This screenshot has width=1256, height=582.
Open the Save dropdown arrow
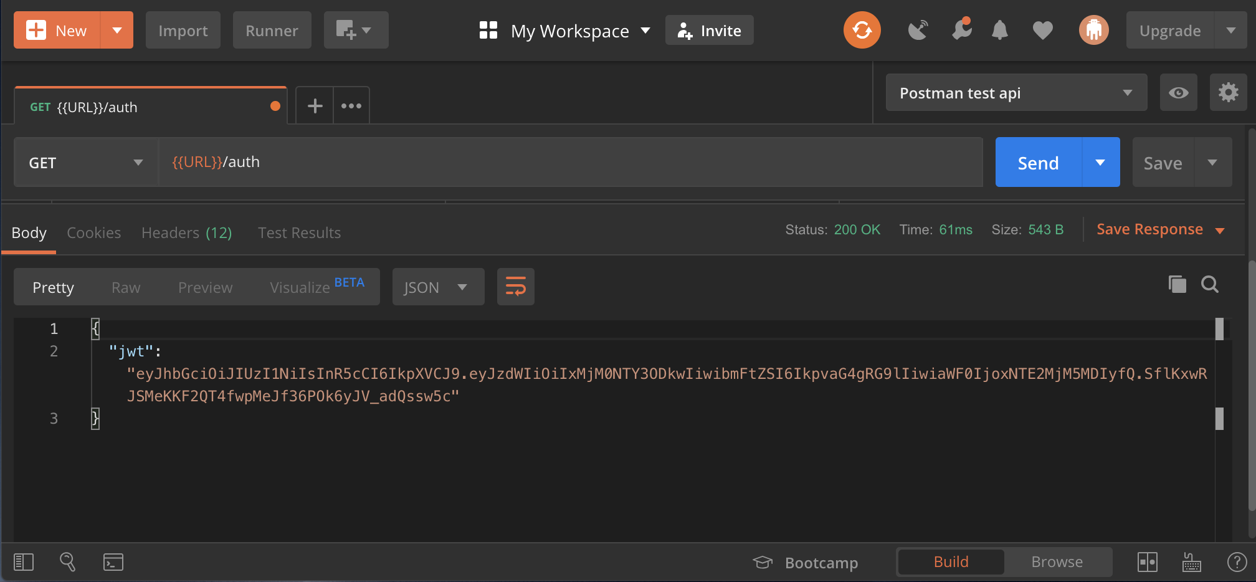pyautogui.click(x=1213, y=162)
